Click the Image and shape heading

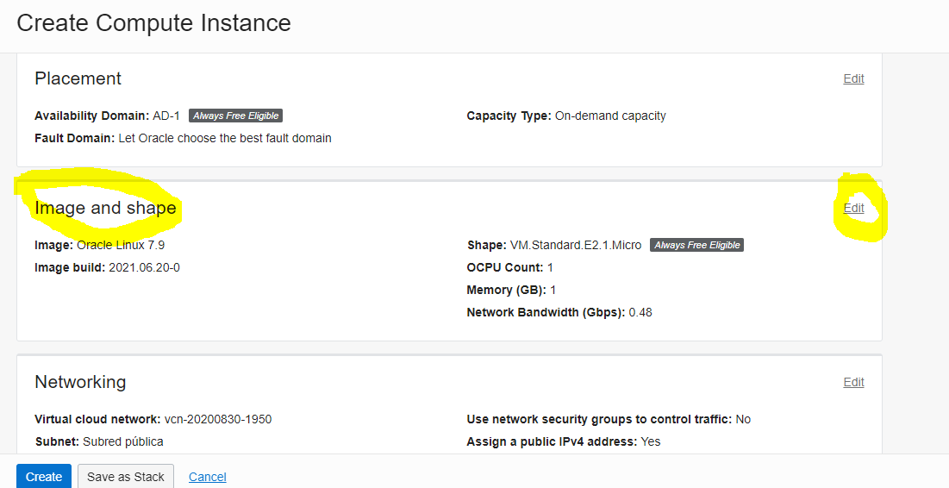105,208
